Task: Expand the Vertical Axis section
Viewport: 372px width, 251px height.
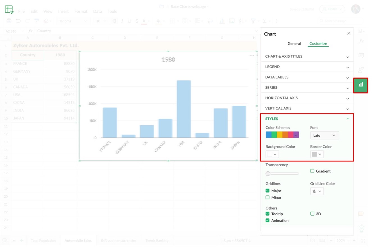Action: pyautogui.click(x=307, y=108)
